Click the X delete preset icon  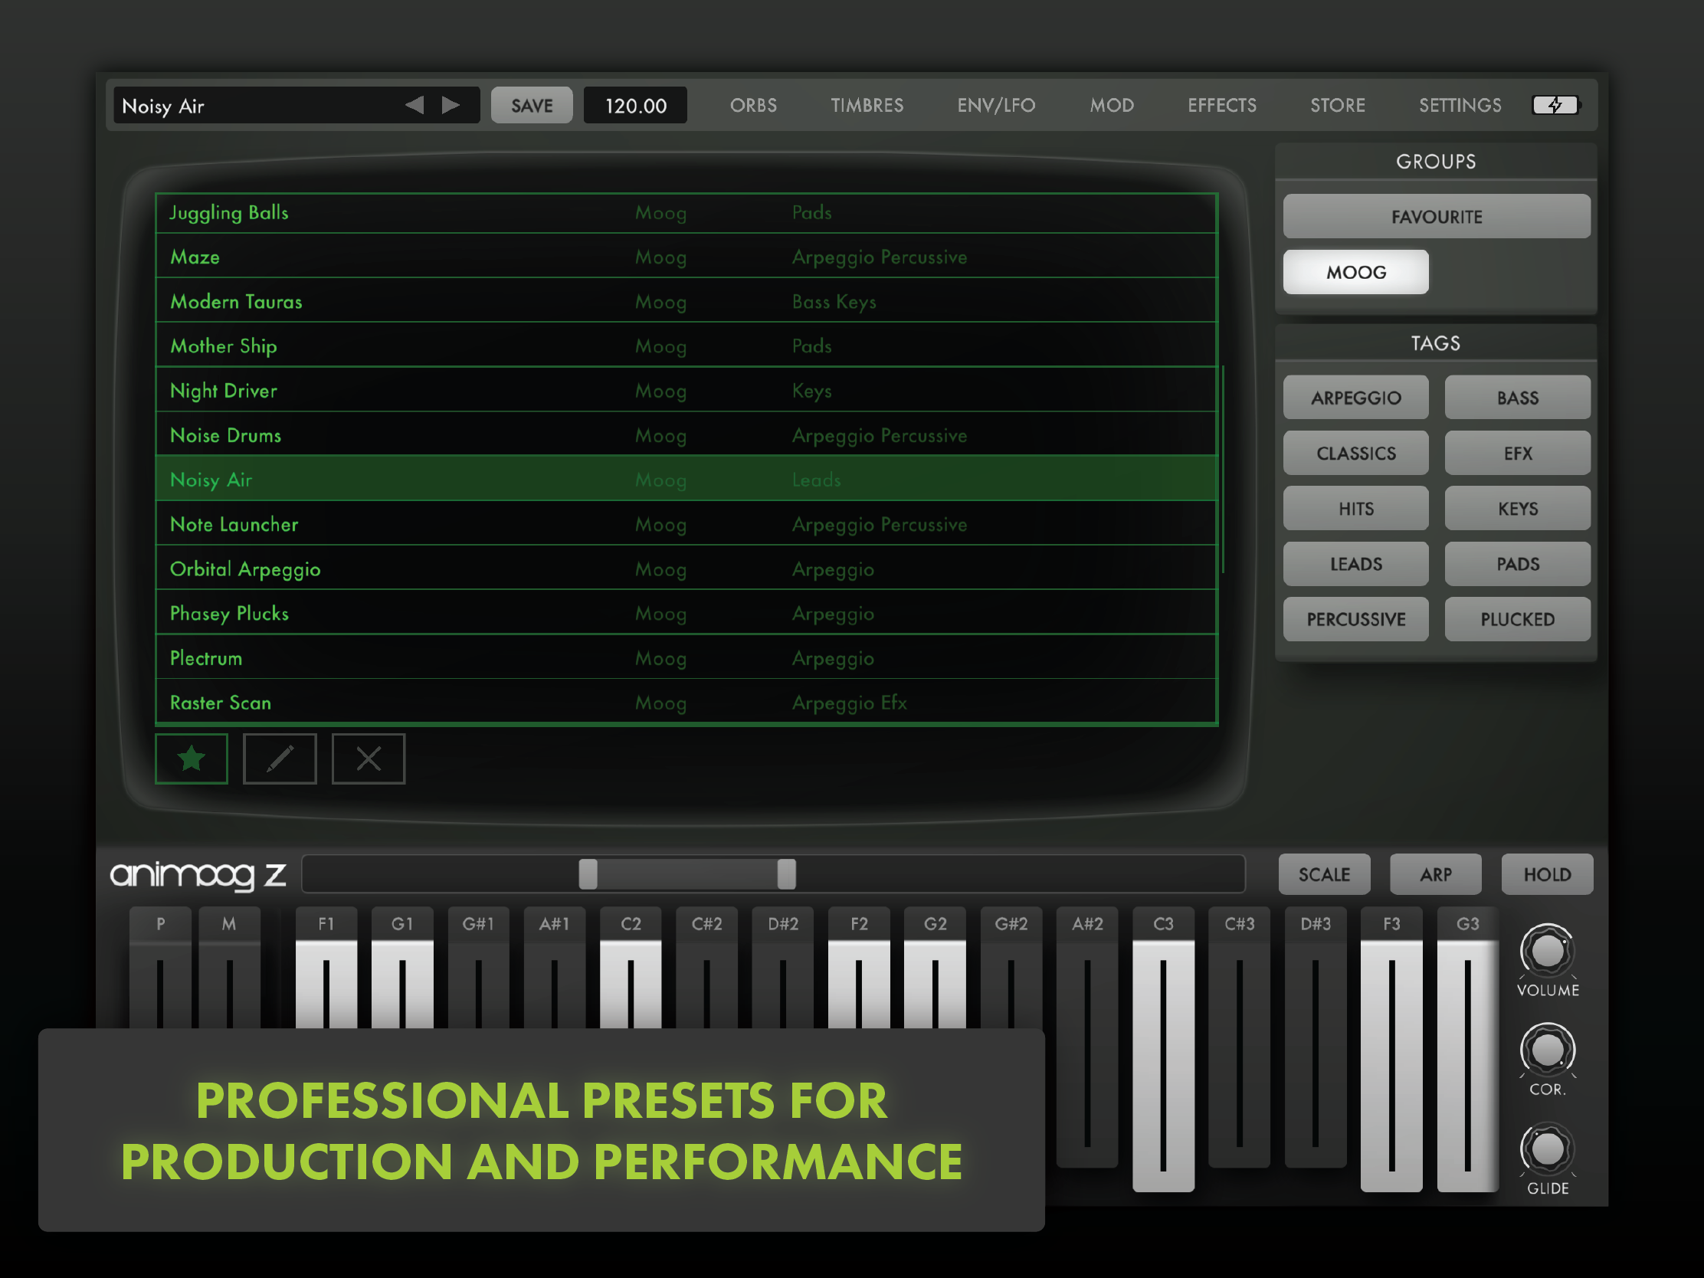[369, 759]
